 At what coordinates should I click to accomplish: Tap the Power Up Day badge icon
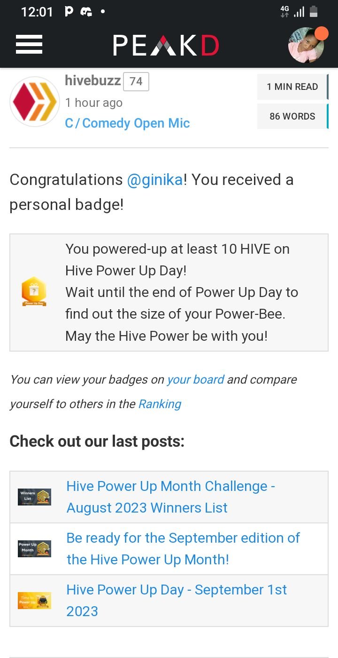pos(34,292)
